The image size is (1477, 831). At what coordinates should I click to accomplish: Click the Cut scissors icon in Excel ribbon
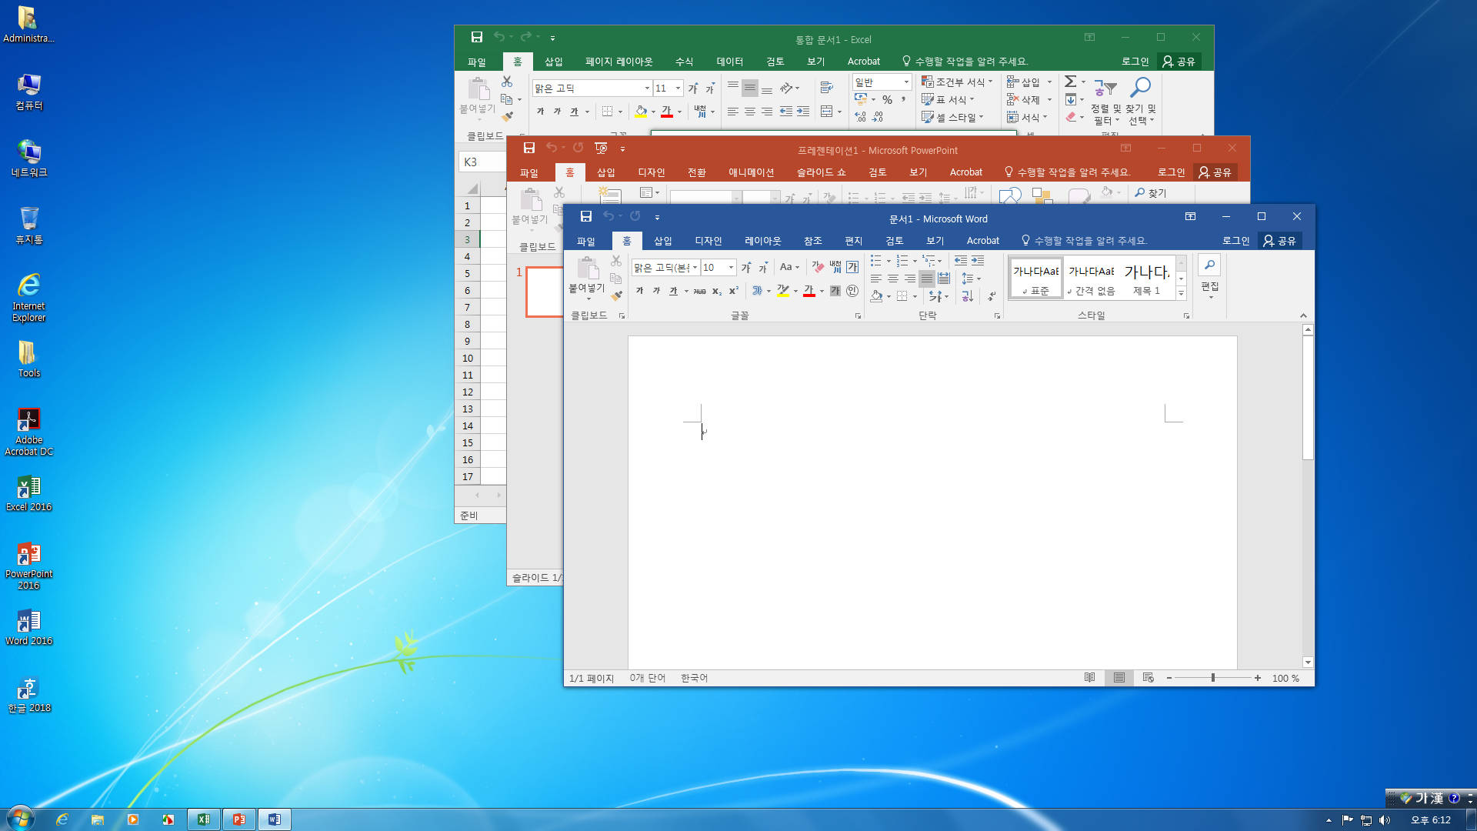click(507, 81)
